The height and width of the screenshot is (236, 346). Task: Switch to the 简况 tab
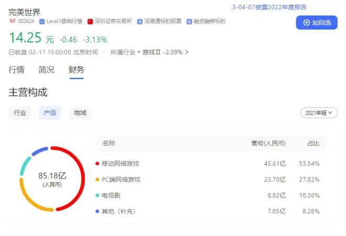point(46,70)
